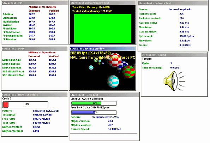The width and height of the screenshot is (210, 143).
Task: Activate the StressTest Video Memory Test title bar
Action: coord(103,3)
